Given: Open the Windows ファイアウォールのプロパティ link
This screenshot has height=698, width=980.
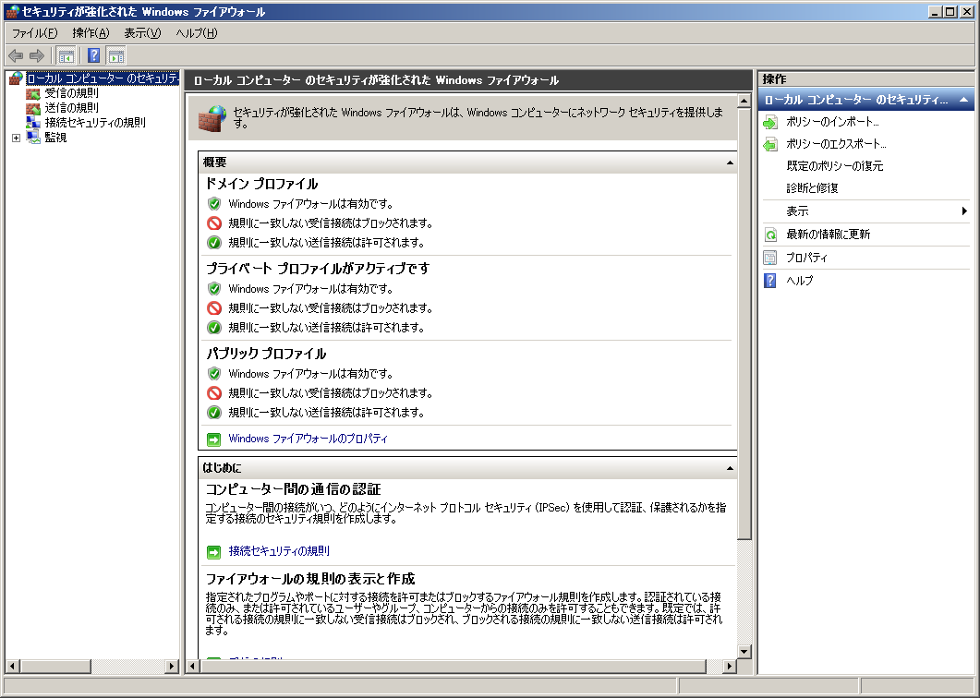Looking at the screenshot, I should 309,439.
